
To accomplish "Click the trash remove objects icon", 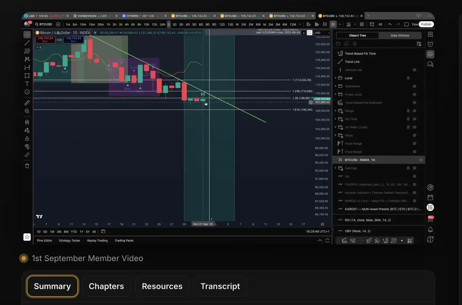I will [x=27, y=166].
